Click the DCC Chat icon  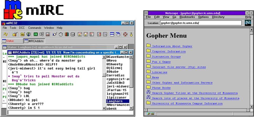tap(86, 34)
